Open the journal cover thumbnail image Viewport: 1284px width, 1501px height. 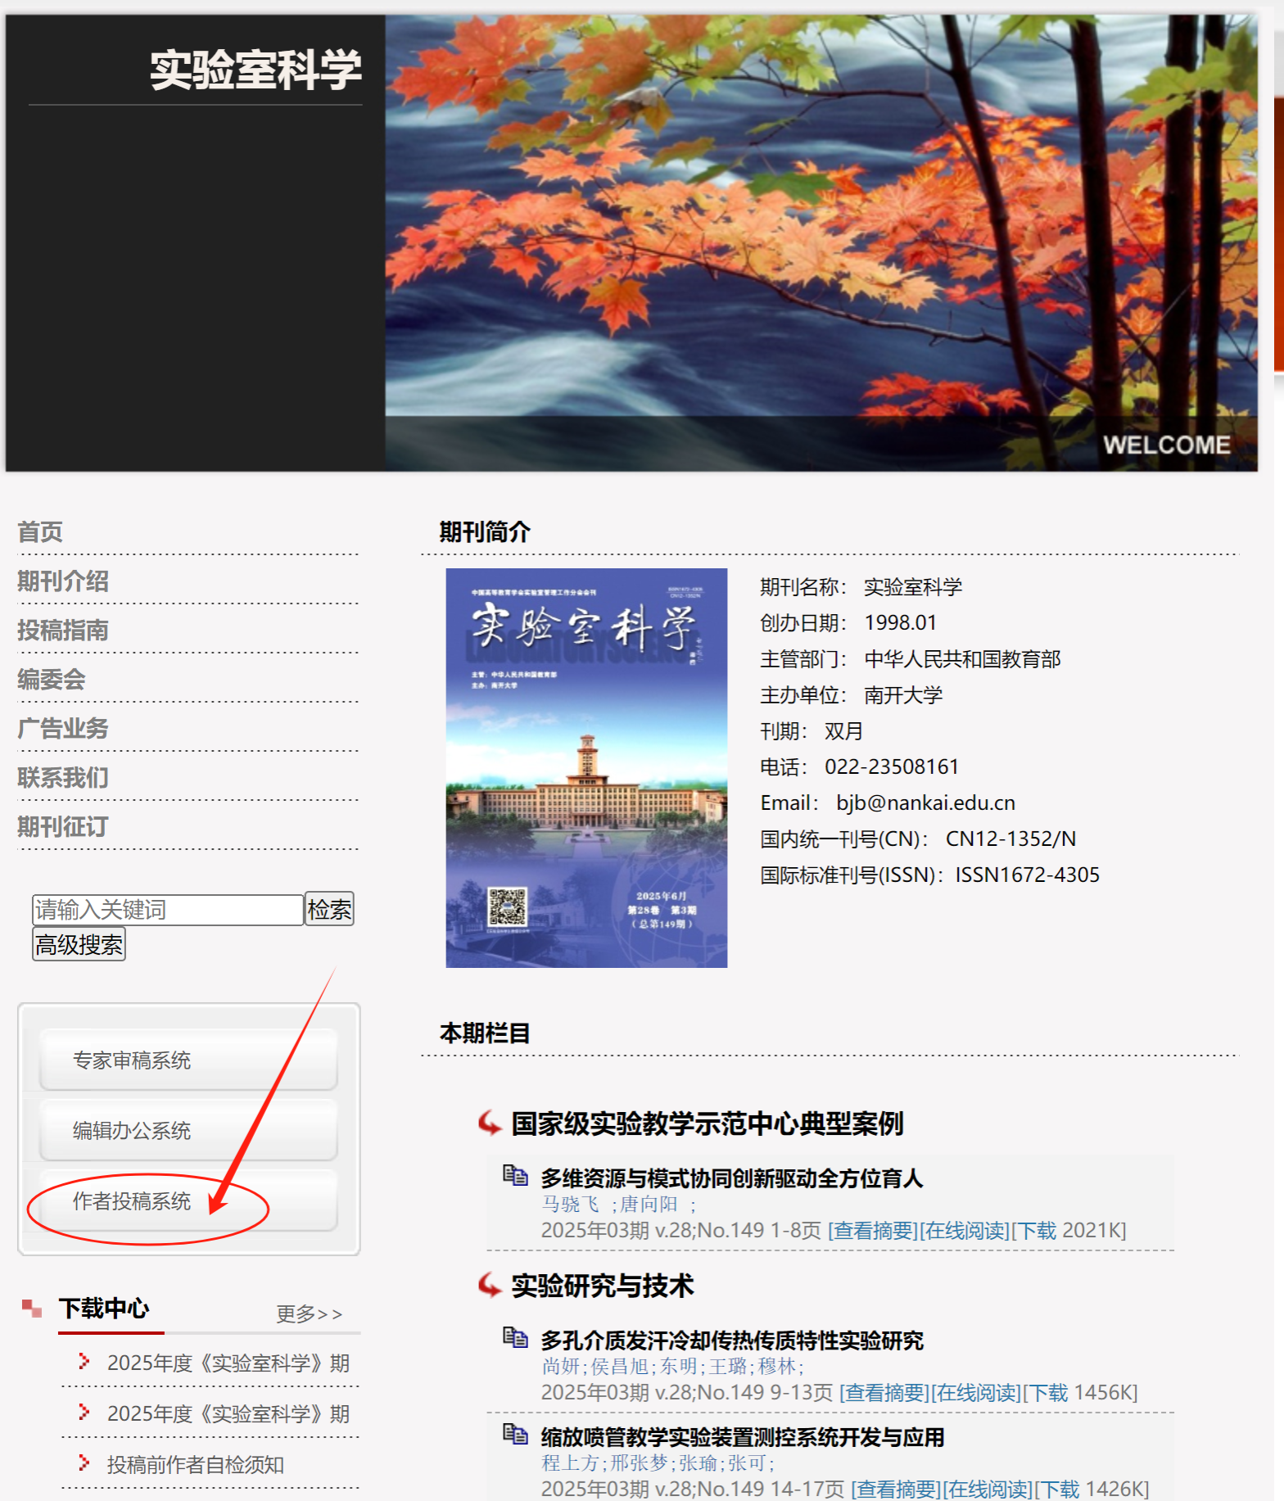[585, 767]
